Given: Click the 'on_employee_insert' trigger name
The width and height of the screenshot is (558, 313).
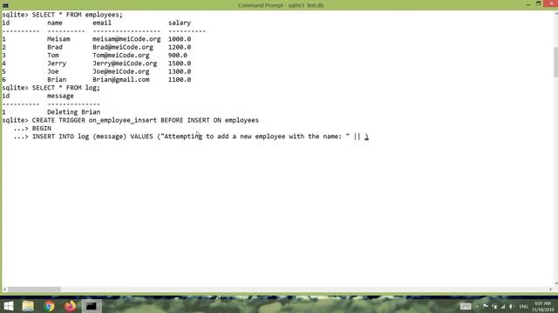Looking at the screenshot, I should pos(123,120).
